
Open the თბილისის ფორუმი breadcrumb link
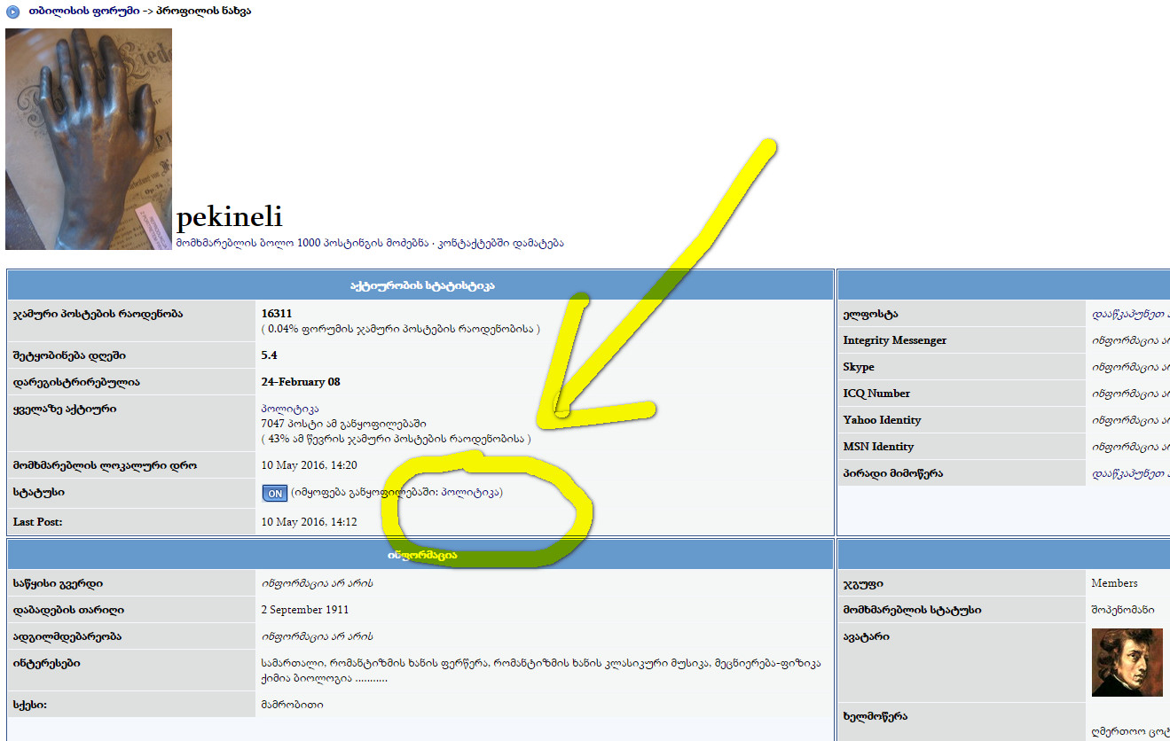82,12
